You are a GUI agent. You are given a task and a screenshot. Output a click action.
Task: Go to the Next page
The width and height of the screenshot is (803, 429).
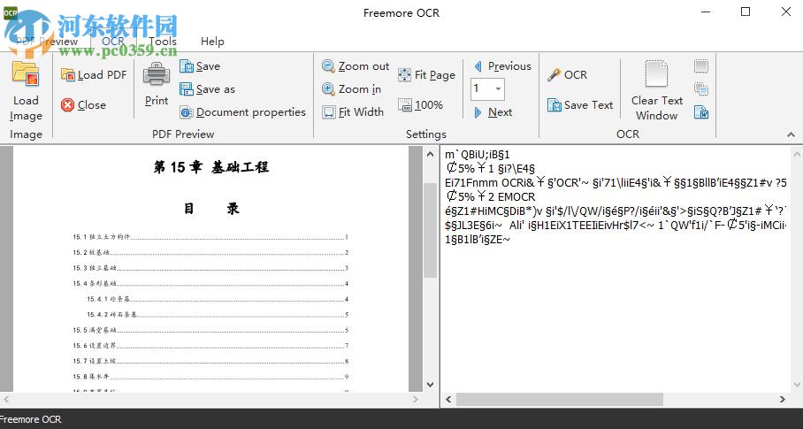[x=493, y=112]
